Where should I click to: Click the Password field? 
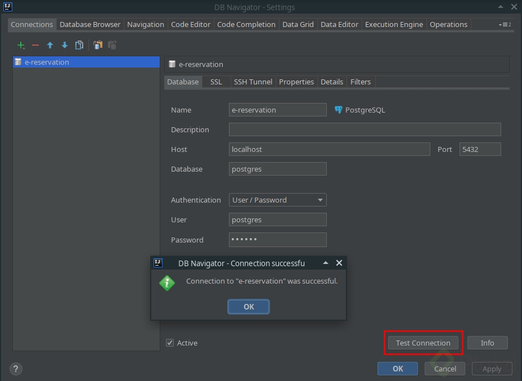pyautogui.click(x=278, y=240)
